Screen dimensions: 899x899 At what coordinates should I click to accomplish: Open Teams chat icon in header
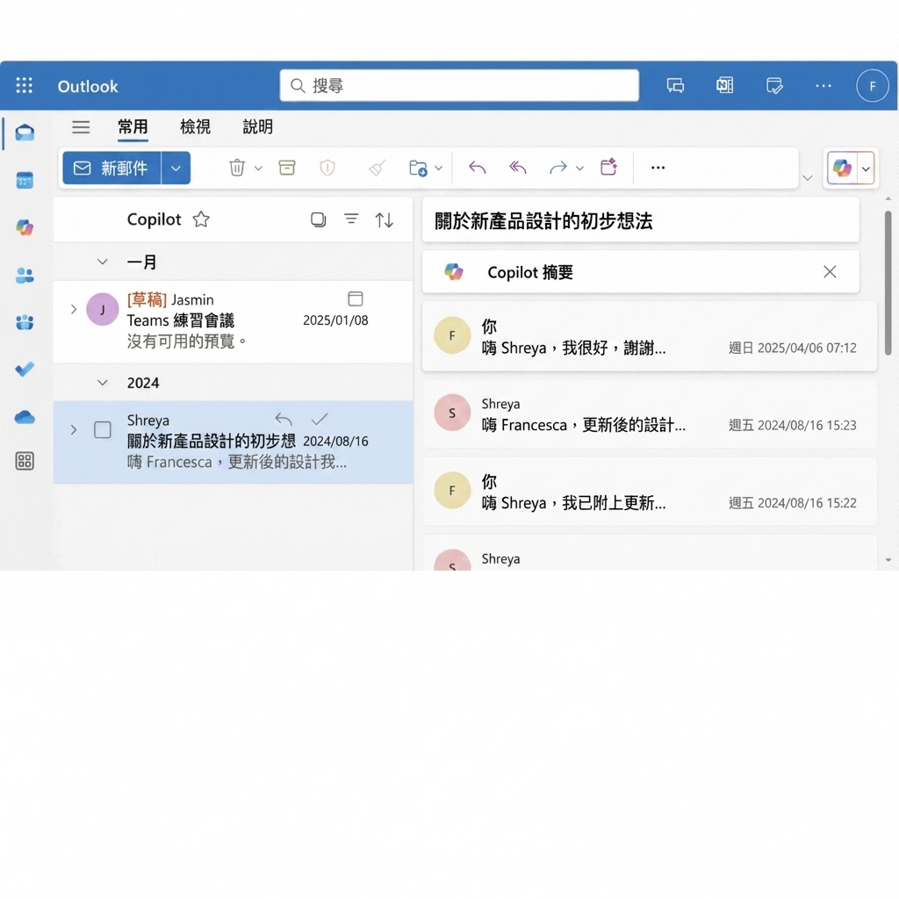pos(675,86)
